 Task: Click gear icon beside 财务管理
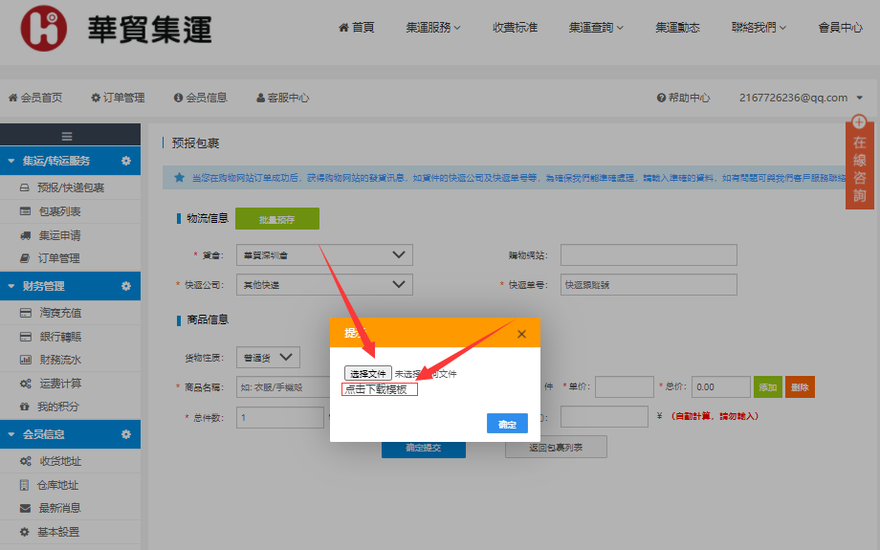click(x=125, y=286)
